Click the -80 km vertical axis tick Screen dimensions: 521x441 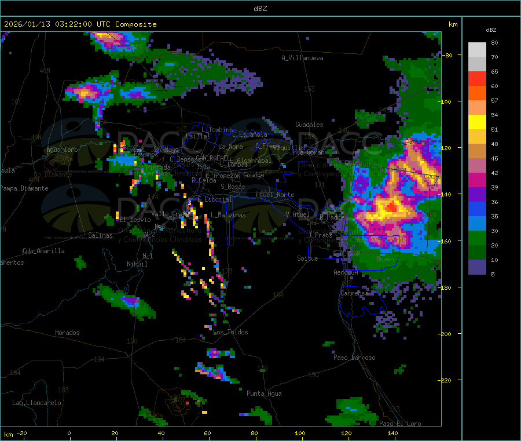[x=447, y=55]
